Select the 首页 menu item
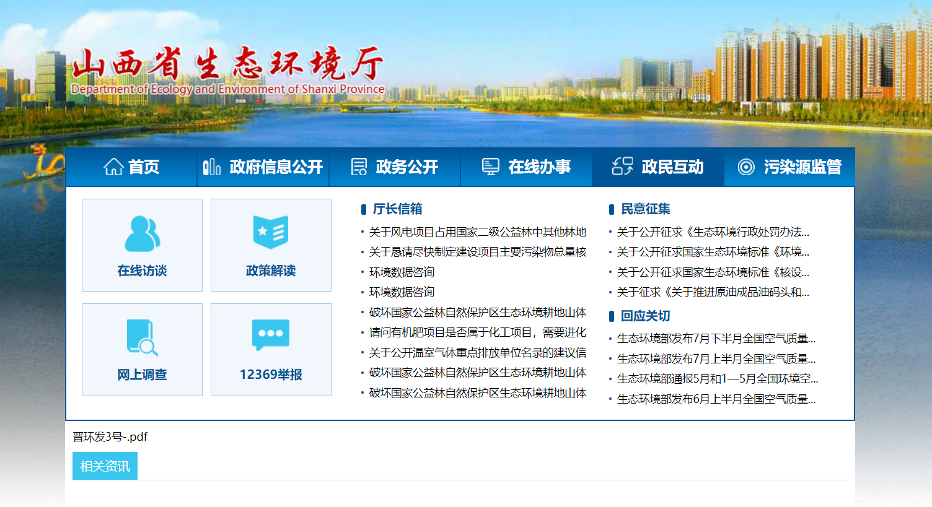Image resolution: width=932 pixels, height=507 pixels. click(144, 167)
